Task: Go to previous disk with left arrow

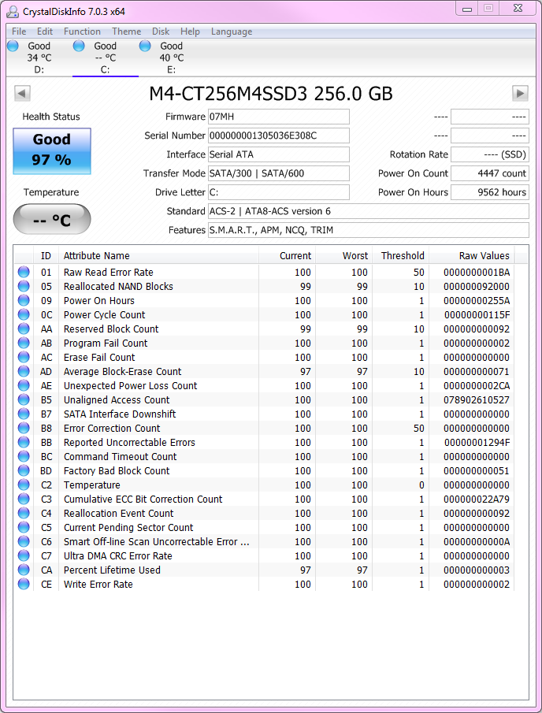Action: point(22,93)
